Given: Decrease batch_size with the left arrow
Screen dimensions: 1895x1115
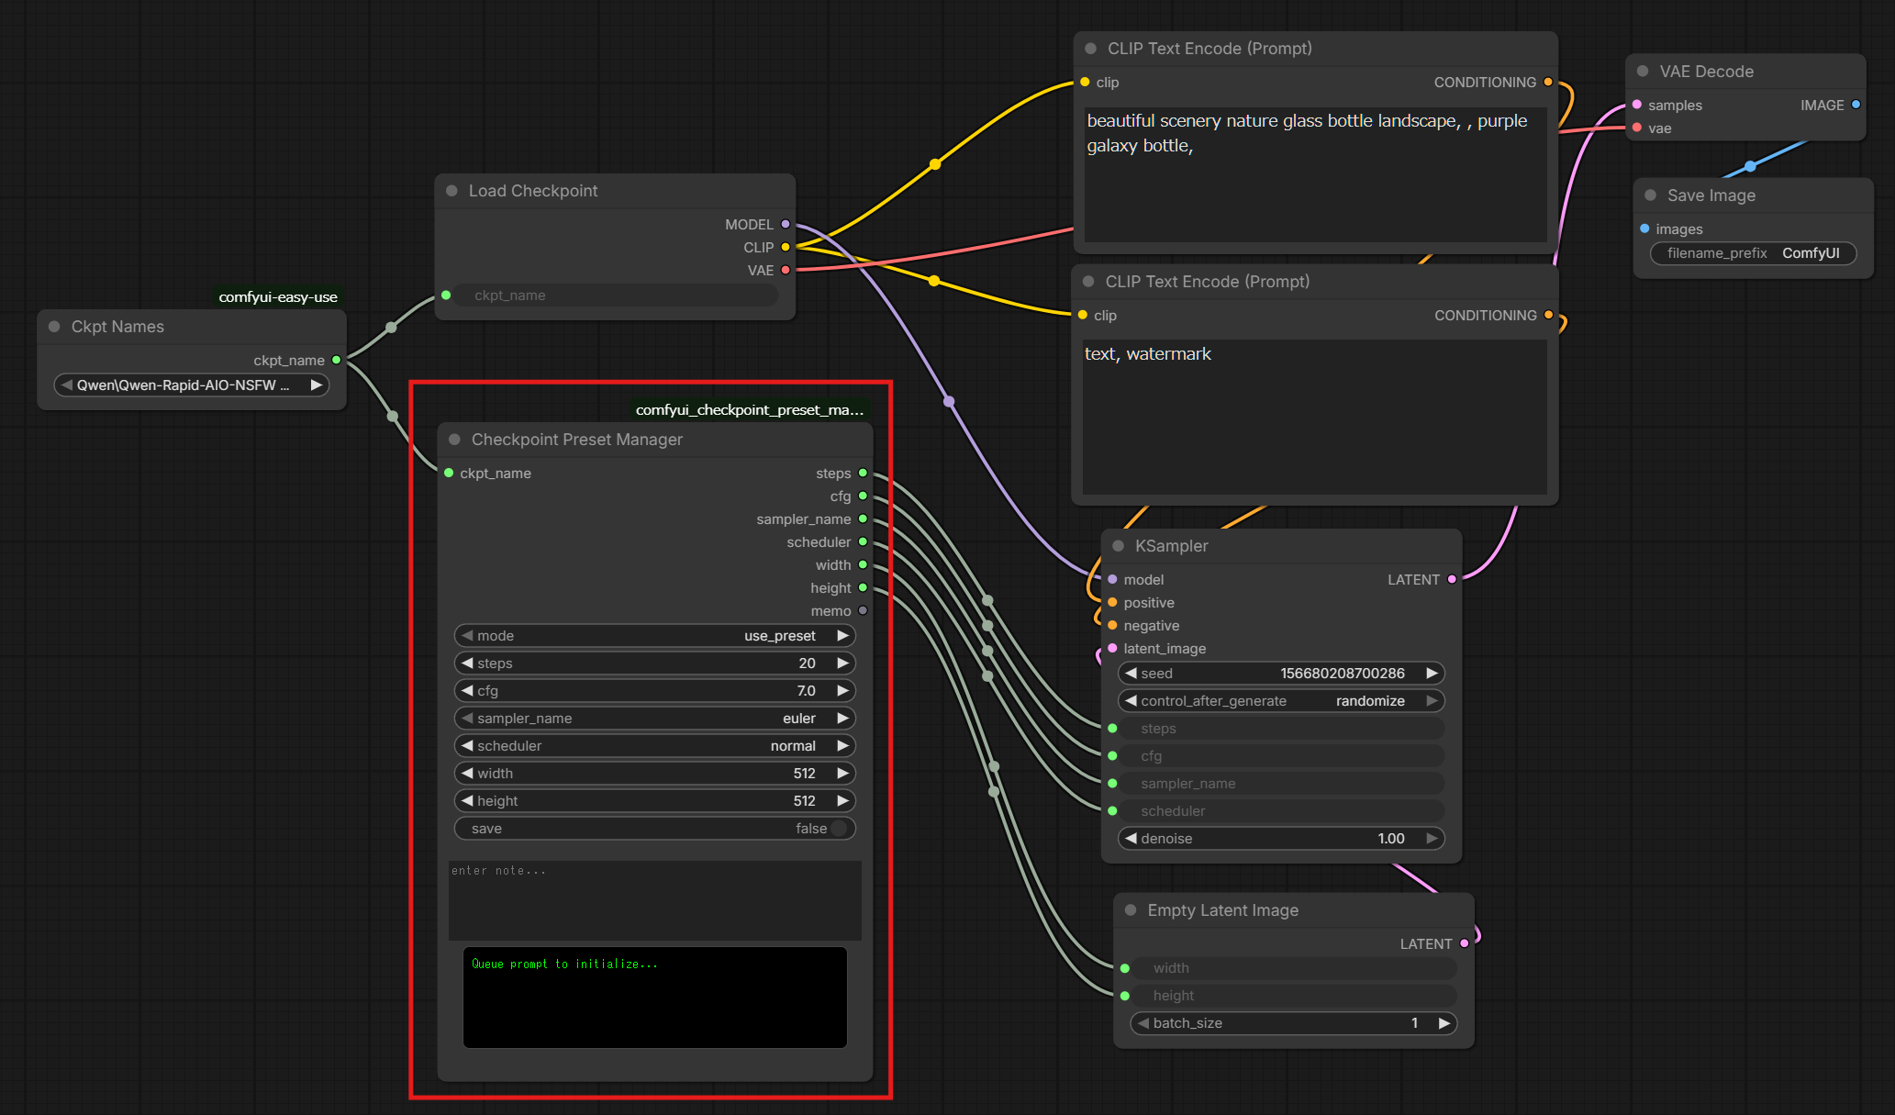Looking at the screenshot, I should tap(1143, 1023).
